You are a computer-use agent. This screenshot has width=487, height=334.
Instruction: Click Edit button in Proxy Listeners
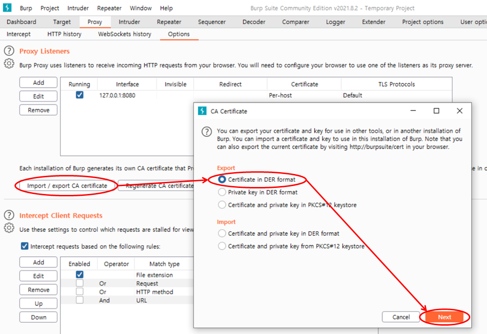[39, 96]
